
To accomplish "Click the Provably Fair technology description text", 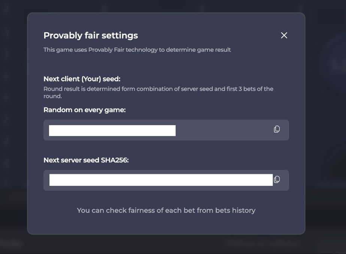I will [137, 49].
